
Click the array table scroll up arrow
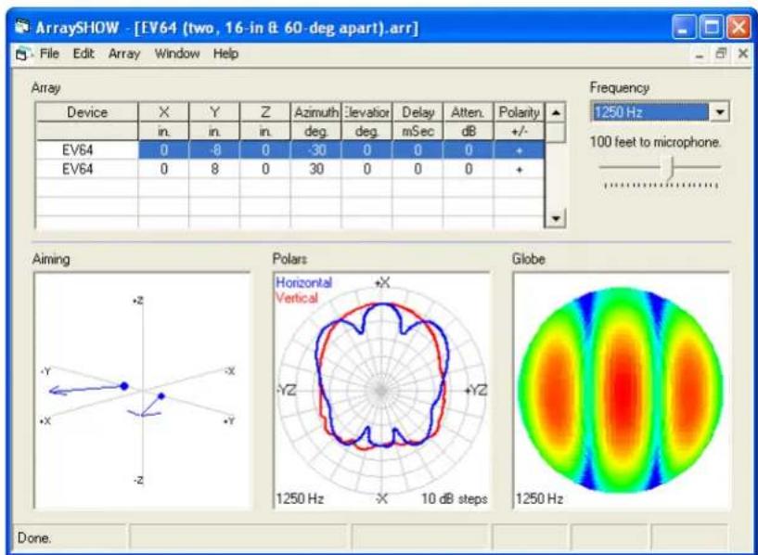pos(556,112)
